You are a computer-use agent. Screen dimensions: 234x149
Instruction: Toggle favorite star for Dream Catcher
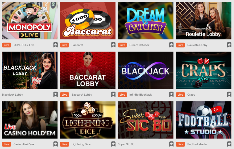pyautogui.click(x=171, y=45)
